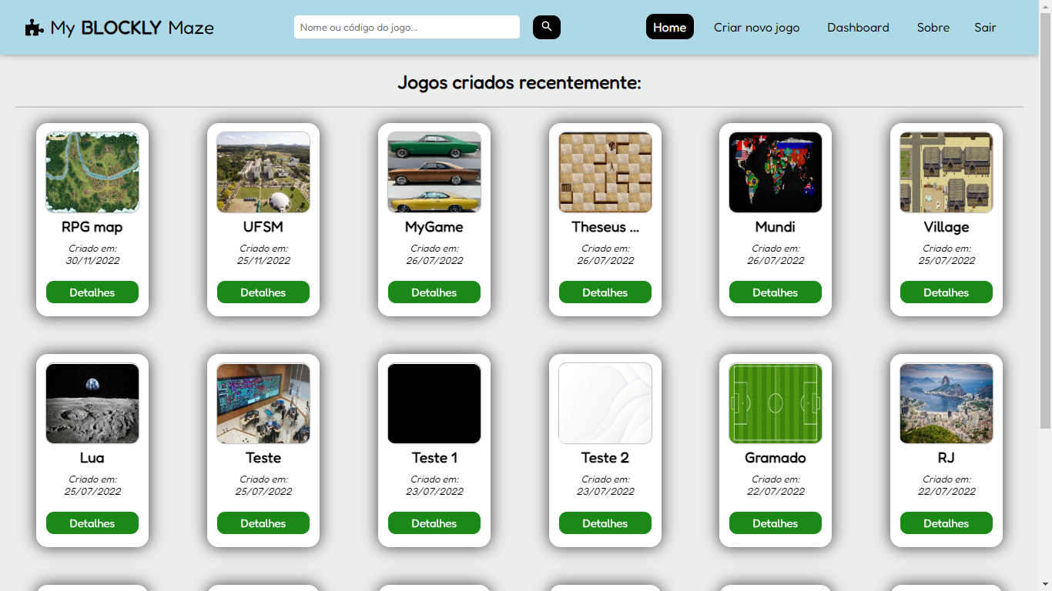1052x591 pixels.
Task: Open Detalhes for Teste 2
Action: [x=605, y=523]
